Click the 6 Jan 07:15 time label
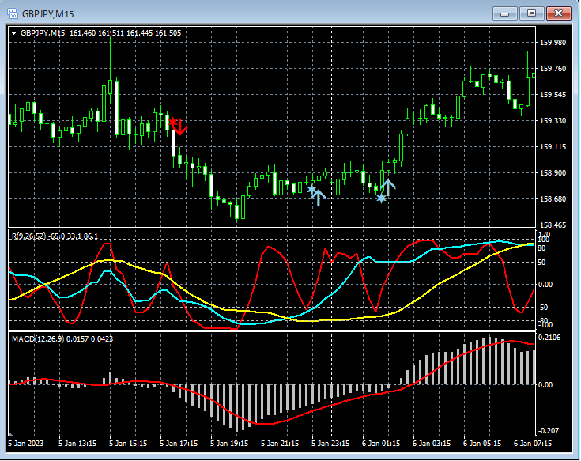This screenshot has height=461, width=581. [x=533, y=444]
